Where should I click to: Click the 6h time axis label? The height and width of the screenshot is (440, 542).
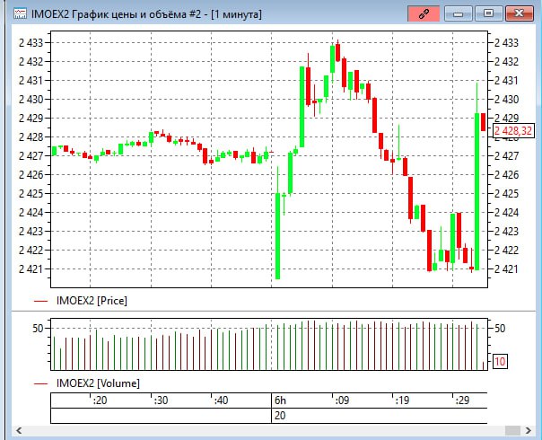[280, 400]
